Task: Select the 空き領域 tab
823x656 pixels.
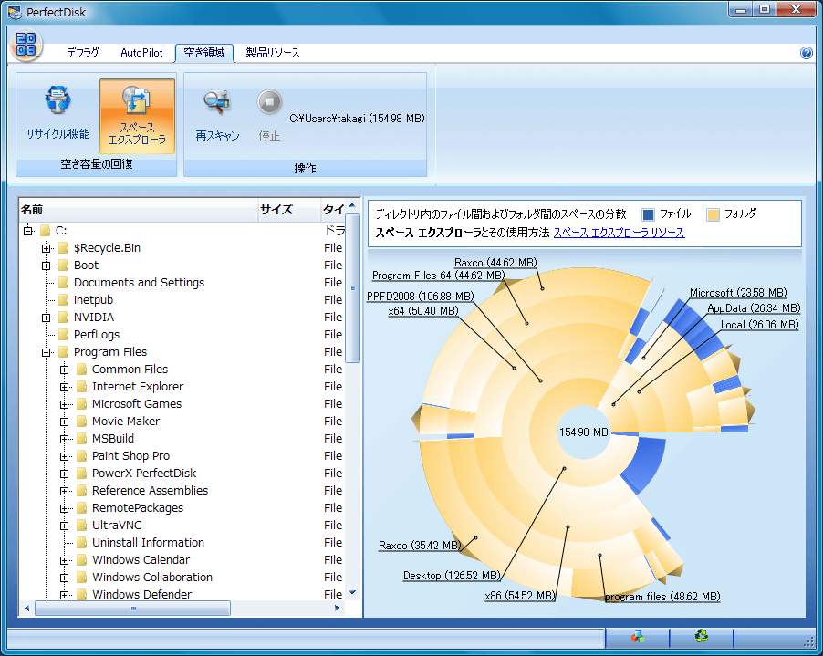Action: pyautogui.click(x=204, y=53)
